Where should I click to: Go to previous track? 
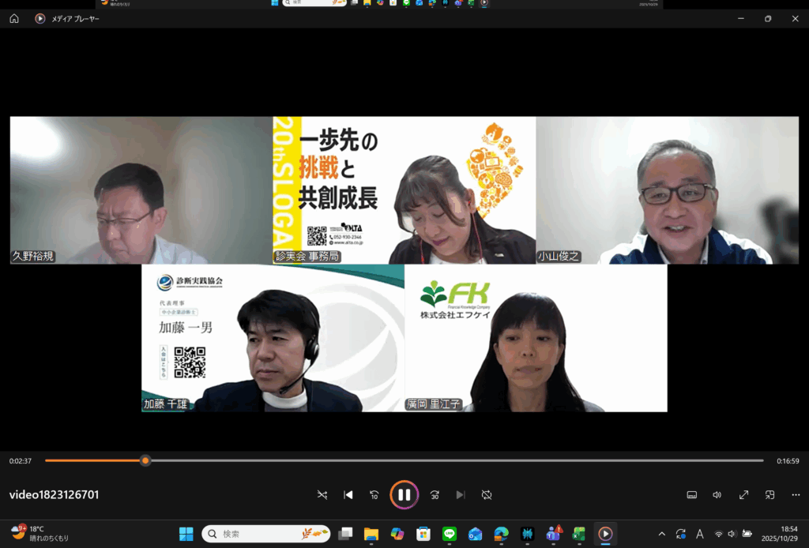click(348, 495)
